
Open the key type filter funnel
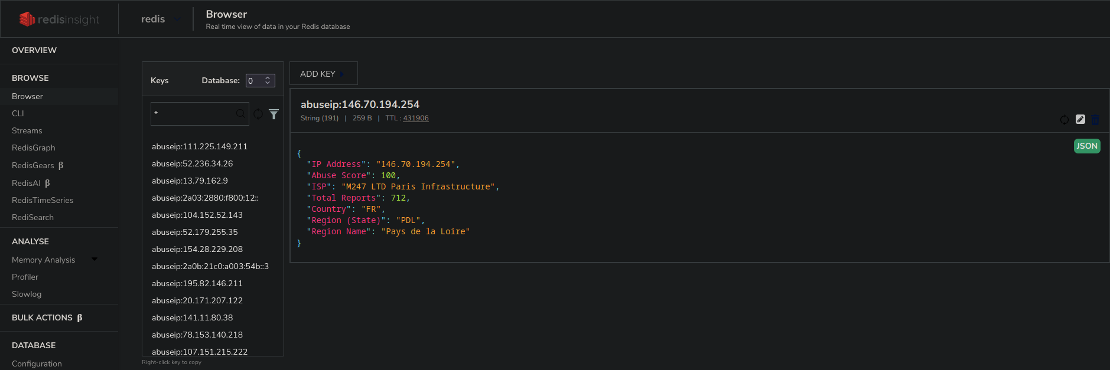pyautogui.click(x=274, y=114)
